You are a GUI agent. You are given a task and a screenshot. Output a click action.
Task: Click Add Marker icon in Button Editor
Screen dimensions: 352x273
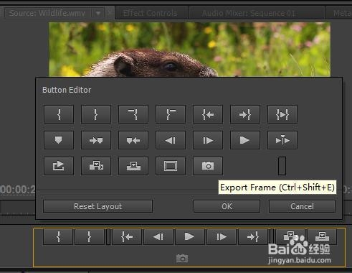pyautogui.click(x=59, y=140)
